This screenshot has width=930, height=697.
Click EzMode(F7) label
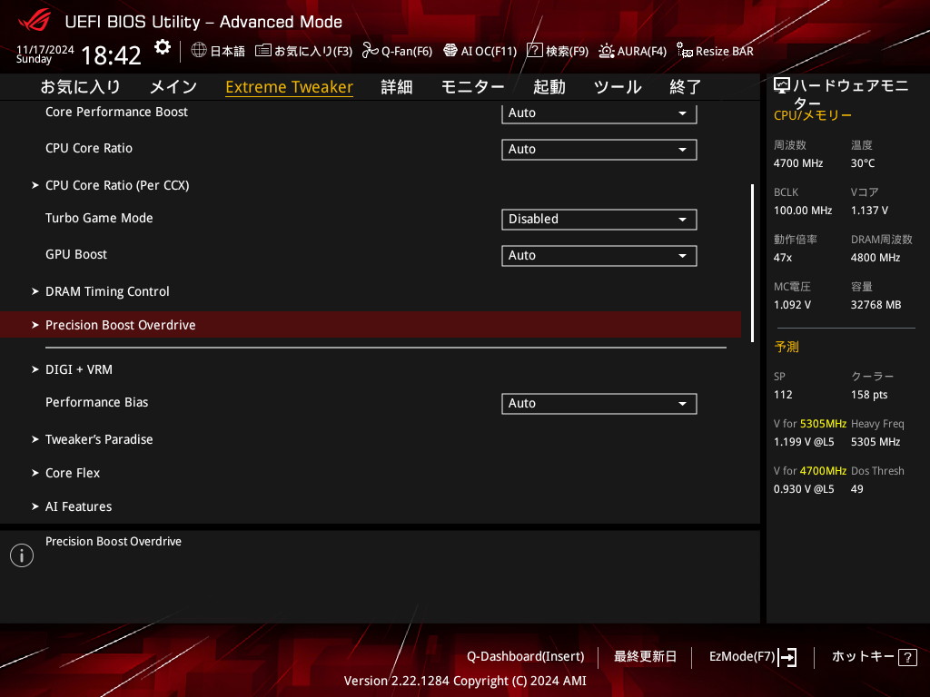(742, 657)
